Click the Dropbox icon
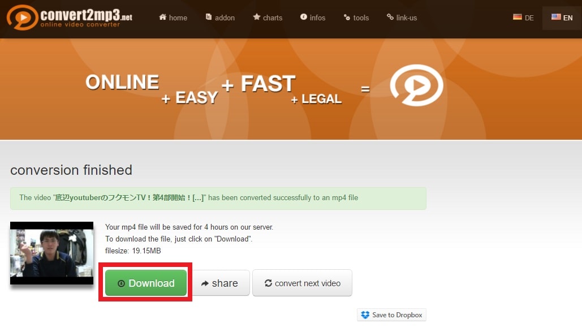 click(365, 315)
